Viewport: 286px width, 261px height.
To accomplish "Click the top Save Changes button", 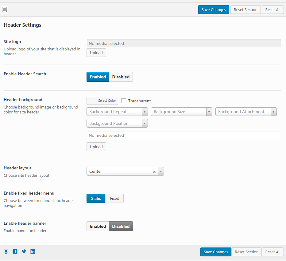I will 214,10.
